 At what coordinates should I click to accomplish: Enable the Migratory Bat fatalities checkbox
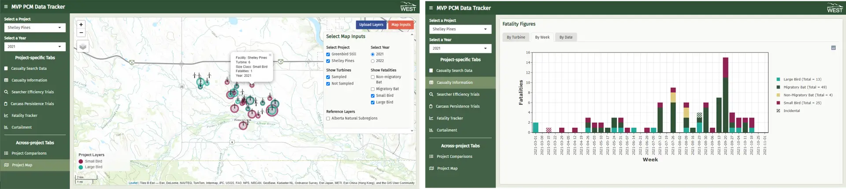373,89
